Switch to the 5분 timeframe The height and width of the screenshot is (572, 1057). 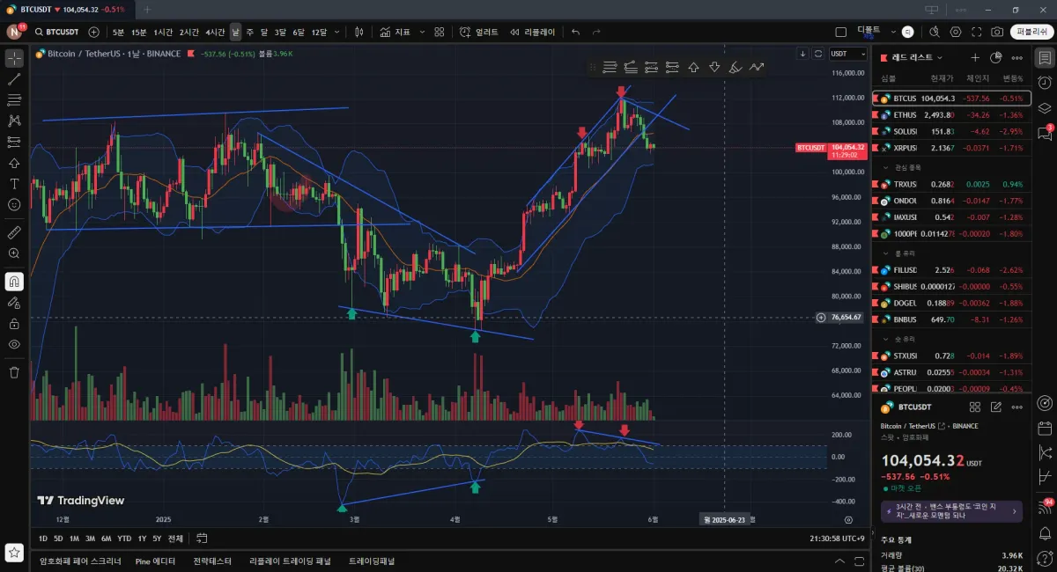click(x=118, y=32)
